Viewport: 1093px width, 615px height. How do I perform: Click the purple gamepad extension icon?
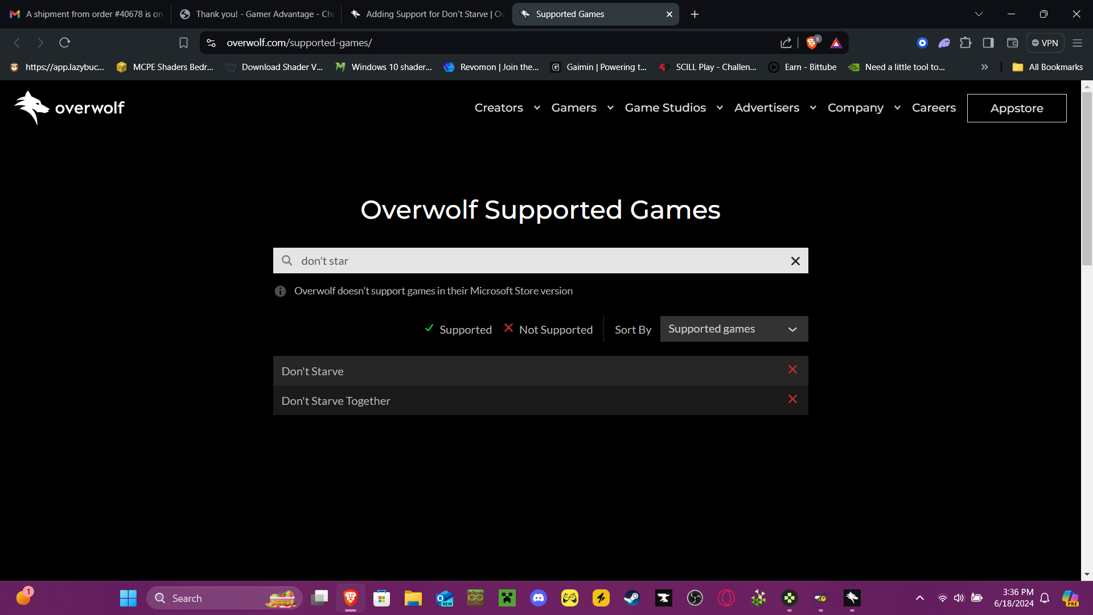(944, 43)
